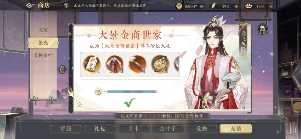This screenshot has height=139, width=301.
Task: View the 称号 title reward icon
Action: click(x=92, y=64)
